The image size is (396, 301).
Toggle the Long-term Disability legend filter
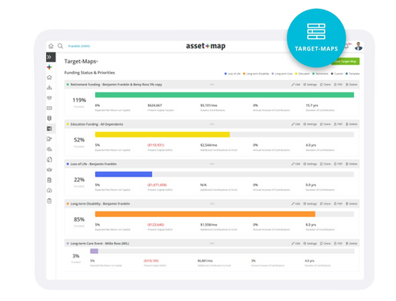(256, 74)
